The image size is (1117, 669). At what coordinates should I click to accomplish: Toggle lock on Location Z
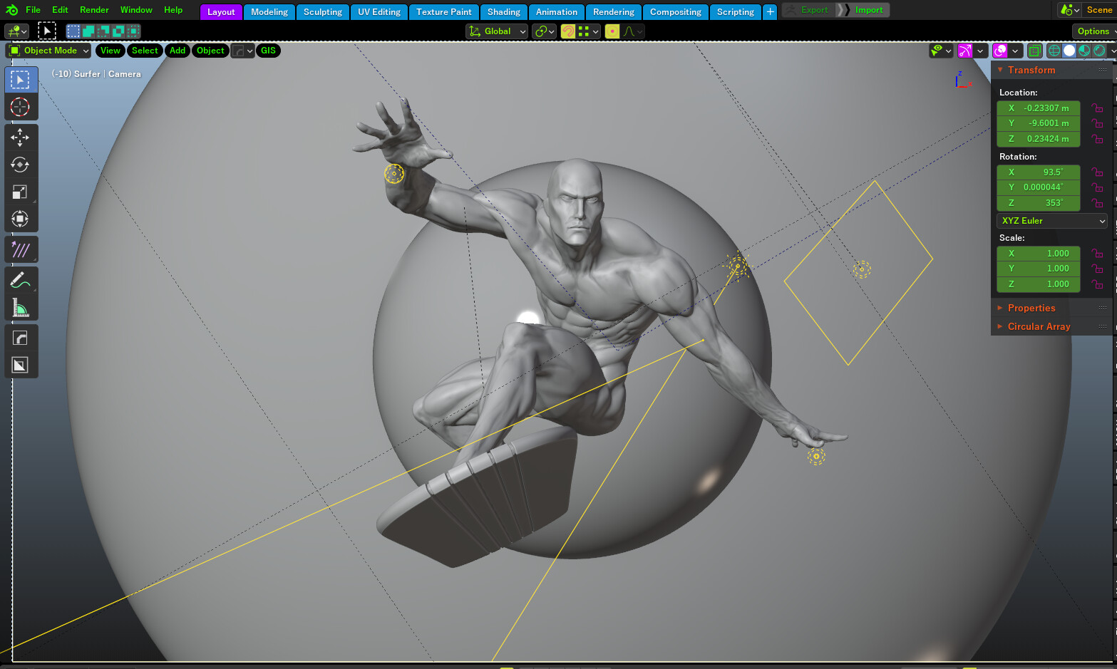1098,139
